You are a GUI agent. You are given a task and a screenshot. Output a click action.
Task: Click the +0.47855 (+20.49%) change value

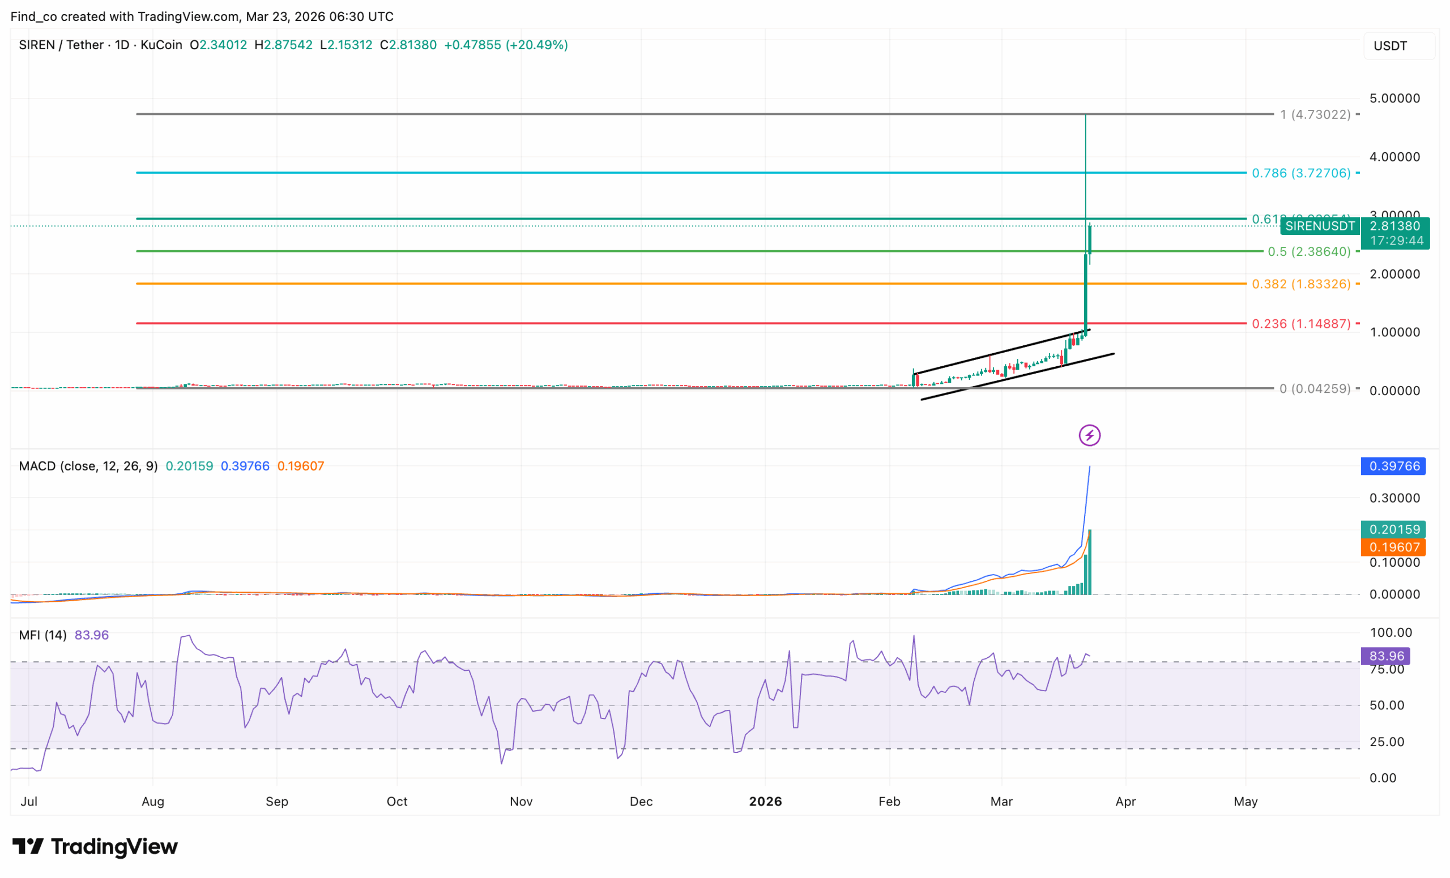[505, 45]
